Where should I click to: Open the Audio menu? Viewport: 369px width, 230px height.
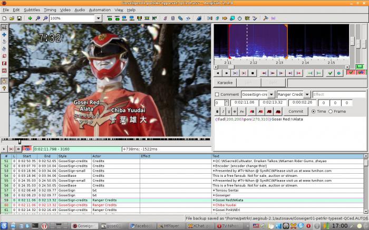(80, 10)
